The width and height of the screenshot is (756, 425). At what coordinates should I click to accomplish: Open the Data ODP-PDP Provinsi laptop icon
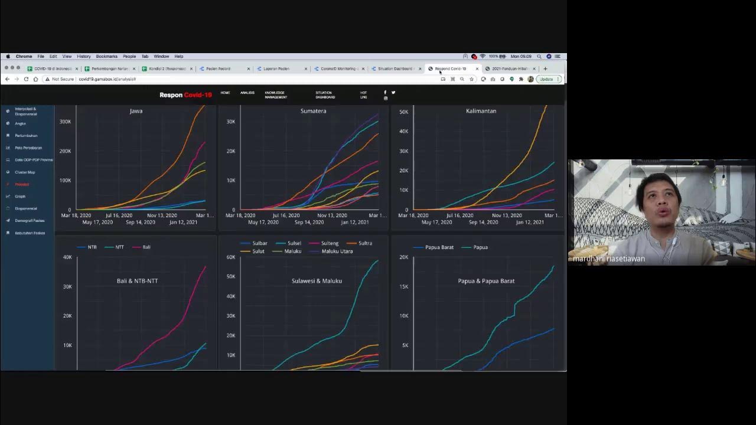8,160
